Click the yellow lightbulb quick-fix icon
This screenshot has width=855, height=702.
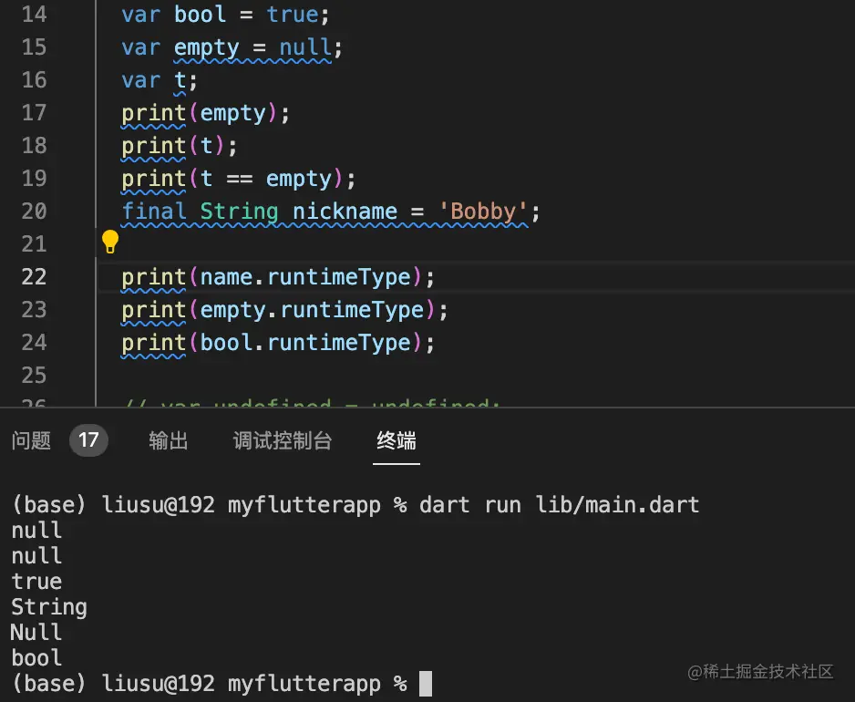(110, 242)
